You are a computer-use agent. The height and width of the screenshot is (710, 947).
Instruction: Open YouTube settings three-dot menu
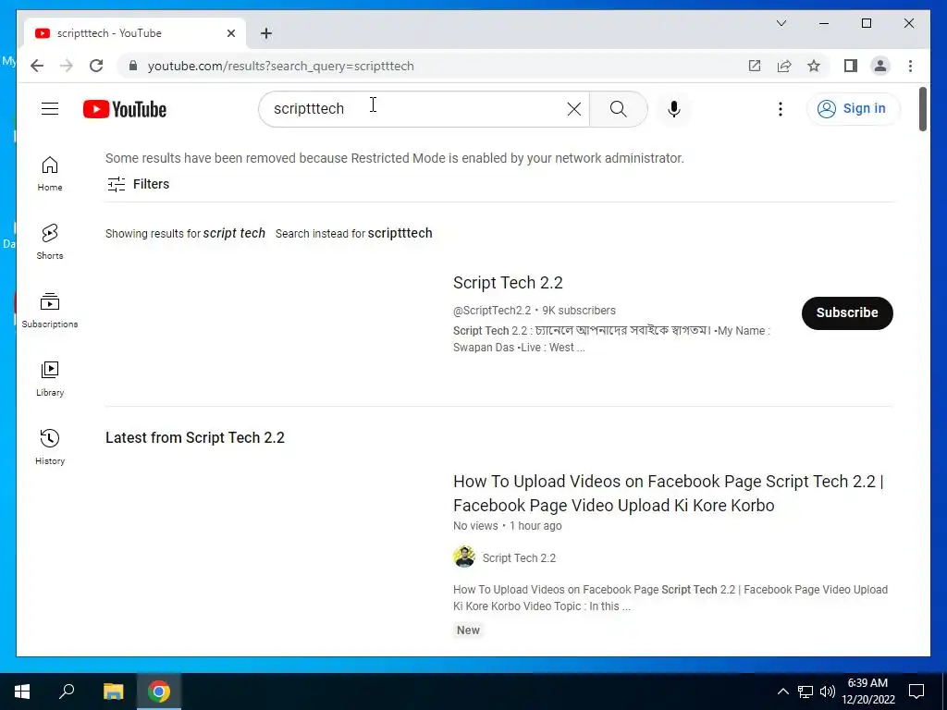tap(781, 109)
